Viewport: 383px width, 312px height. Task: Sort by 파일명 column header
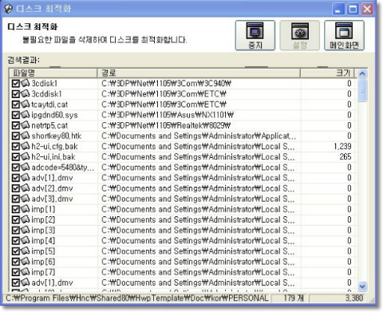coord(53,73)
